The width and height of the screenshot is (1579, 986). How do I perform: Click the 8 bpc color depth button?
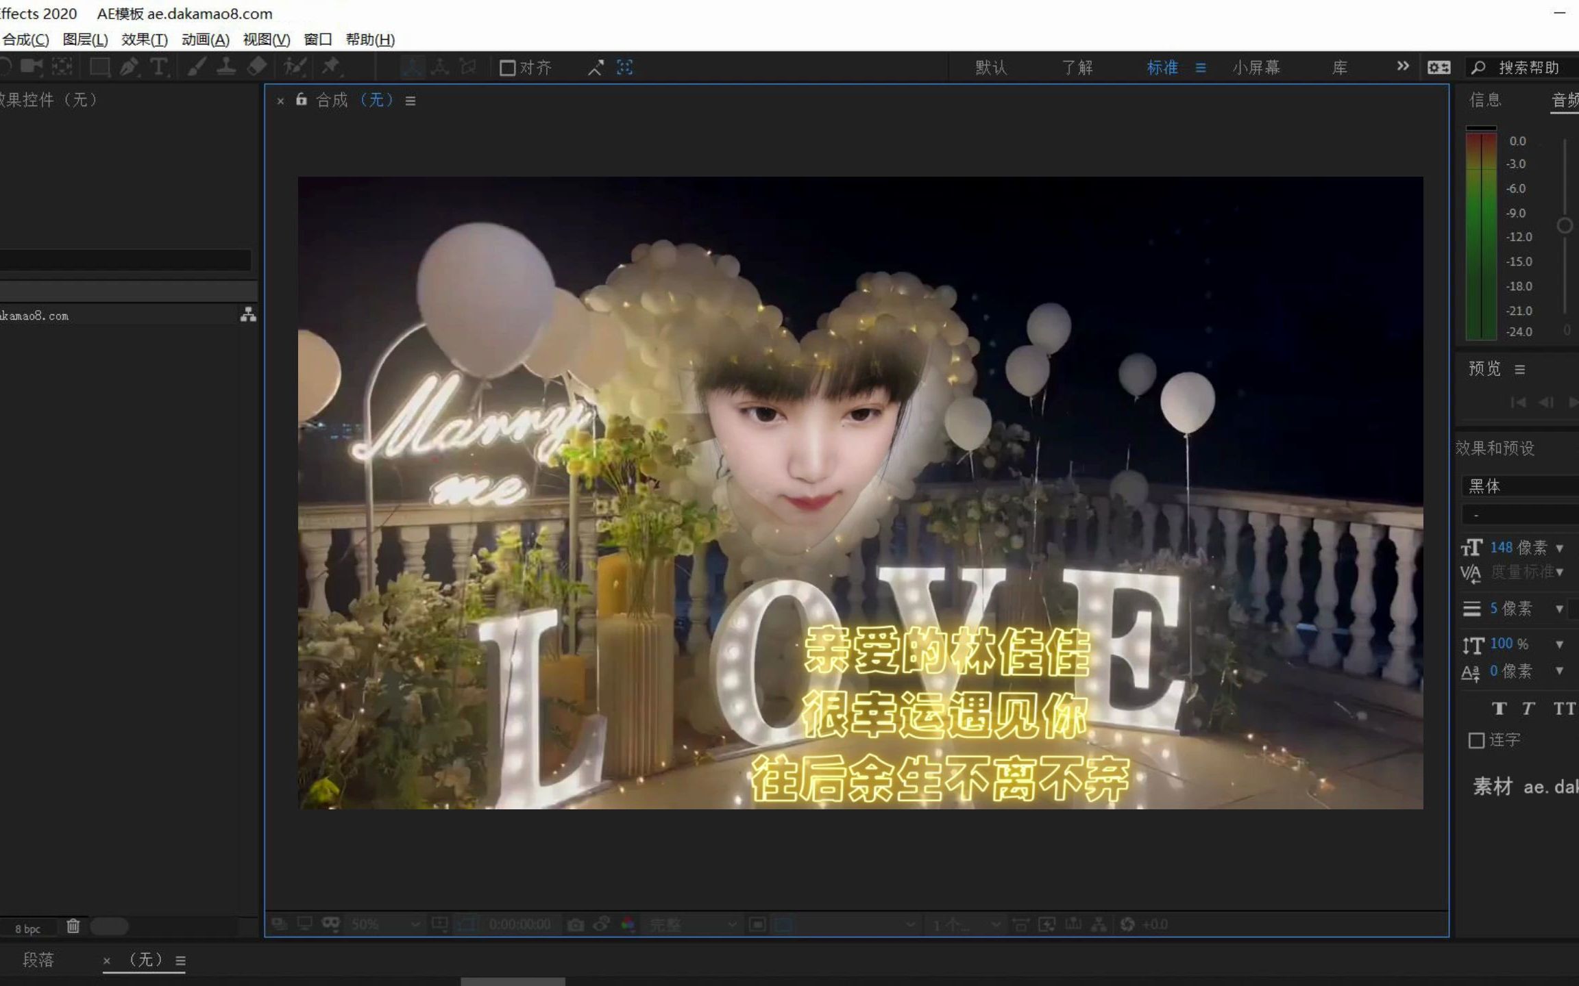[x=28, y=928]
